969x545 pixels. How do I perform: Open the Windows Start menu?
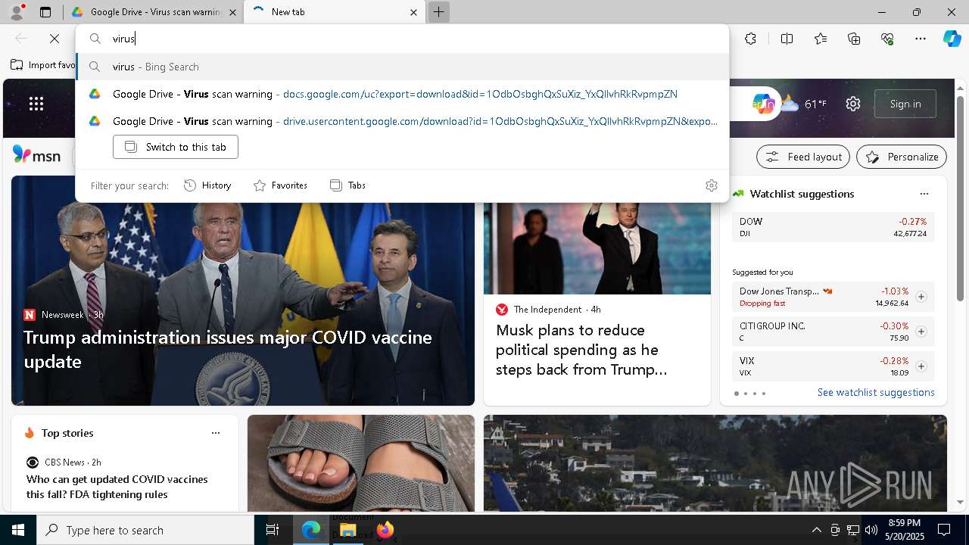point(18,530)
